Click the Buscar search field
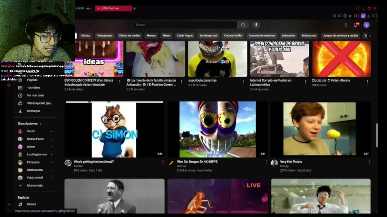Image resolution: width=387 pixels, height=217 pixels. pos(184,25)
